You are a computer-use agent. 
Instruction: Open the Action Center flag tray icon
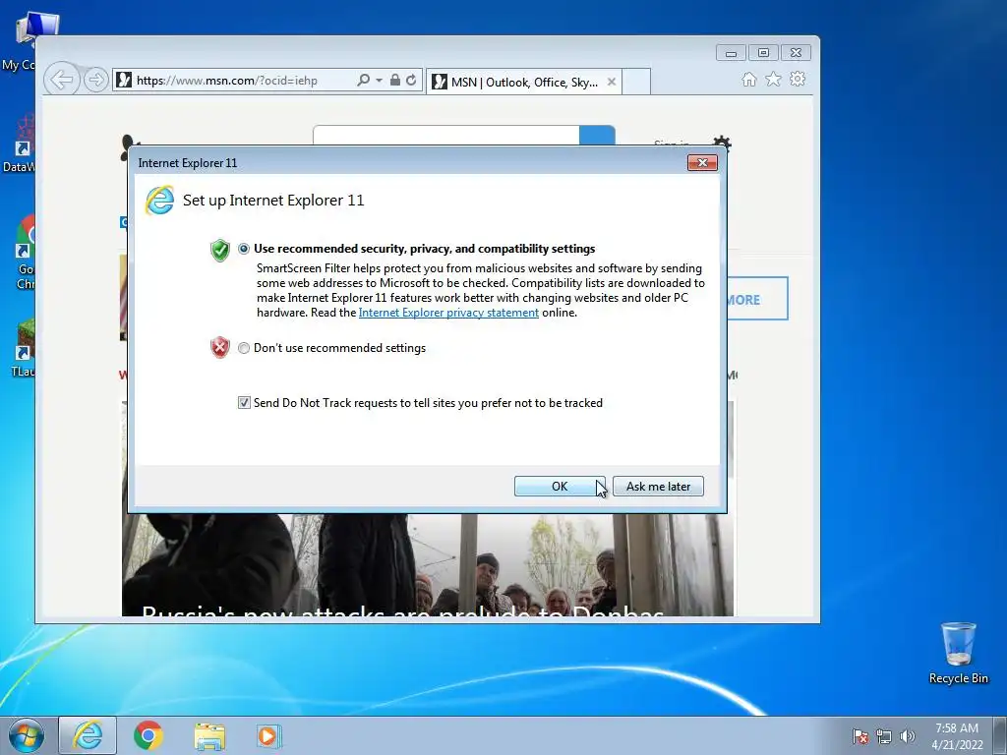pos(860,736)
